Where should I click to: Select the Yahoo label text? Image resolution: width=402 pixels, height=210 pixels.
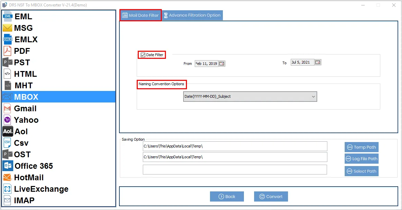coord(26,120)
